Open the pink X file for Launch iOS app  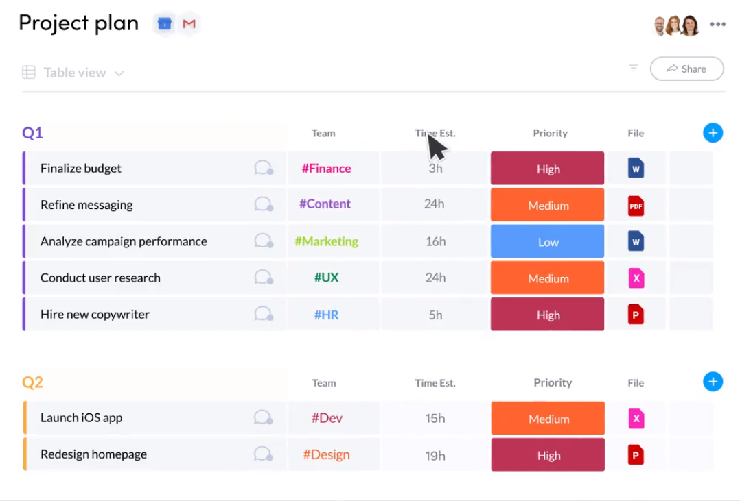coord(636,418)
